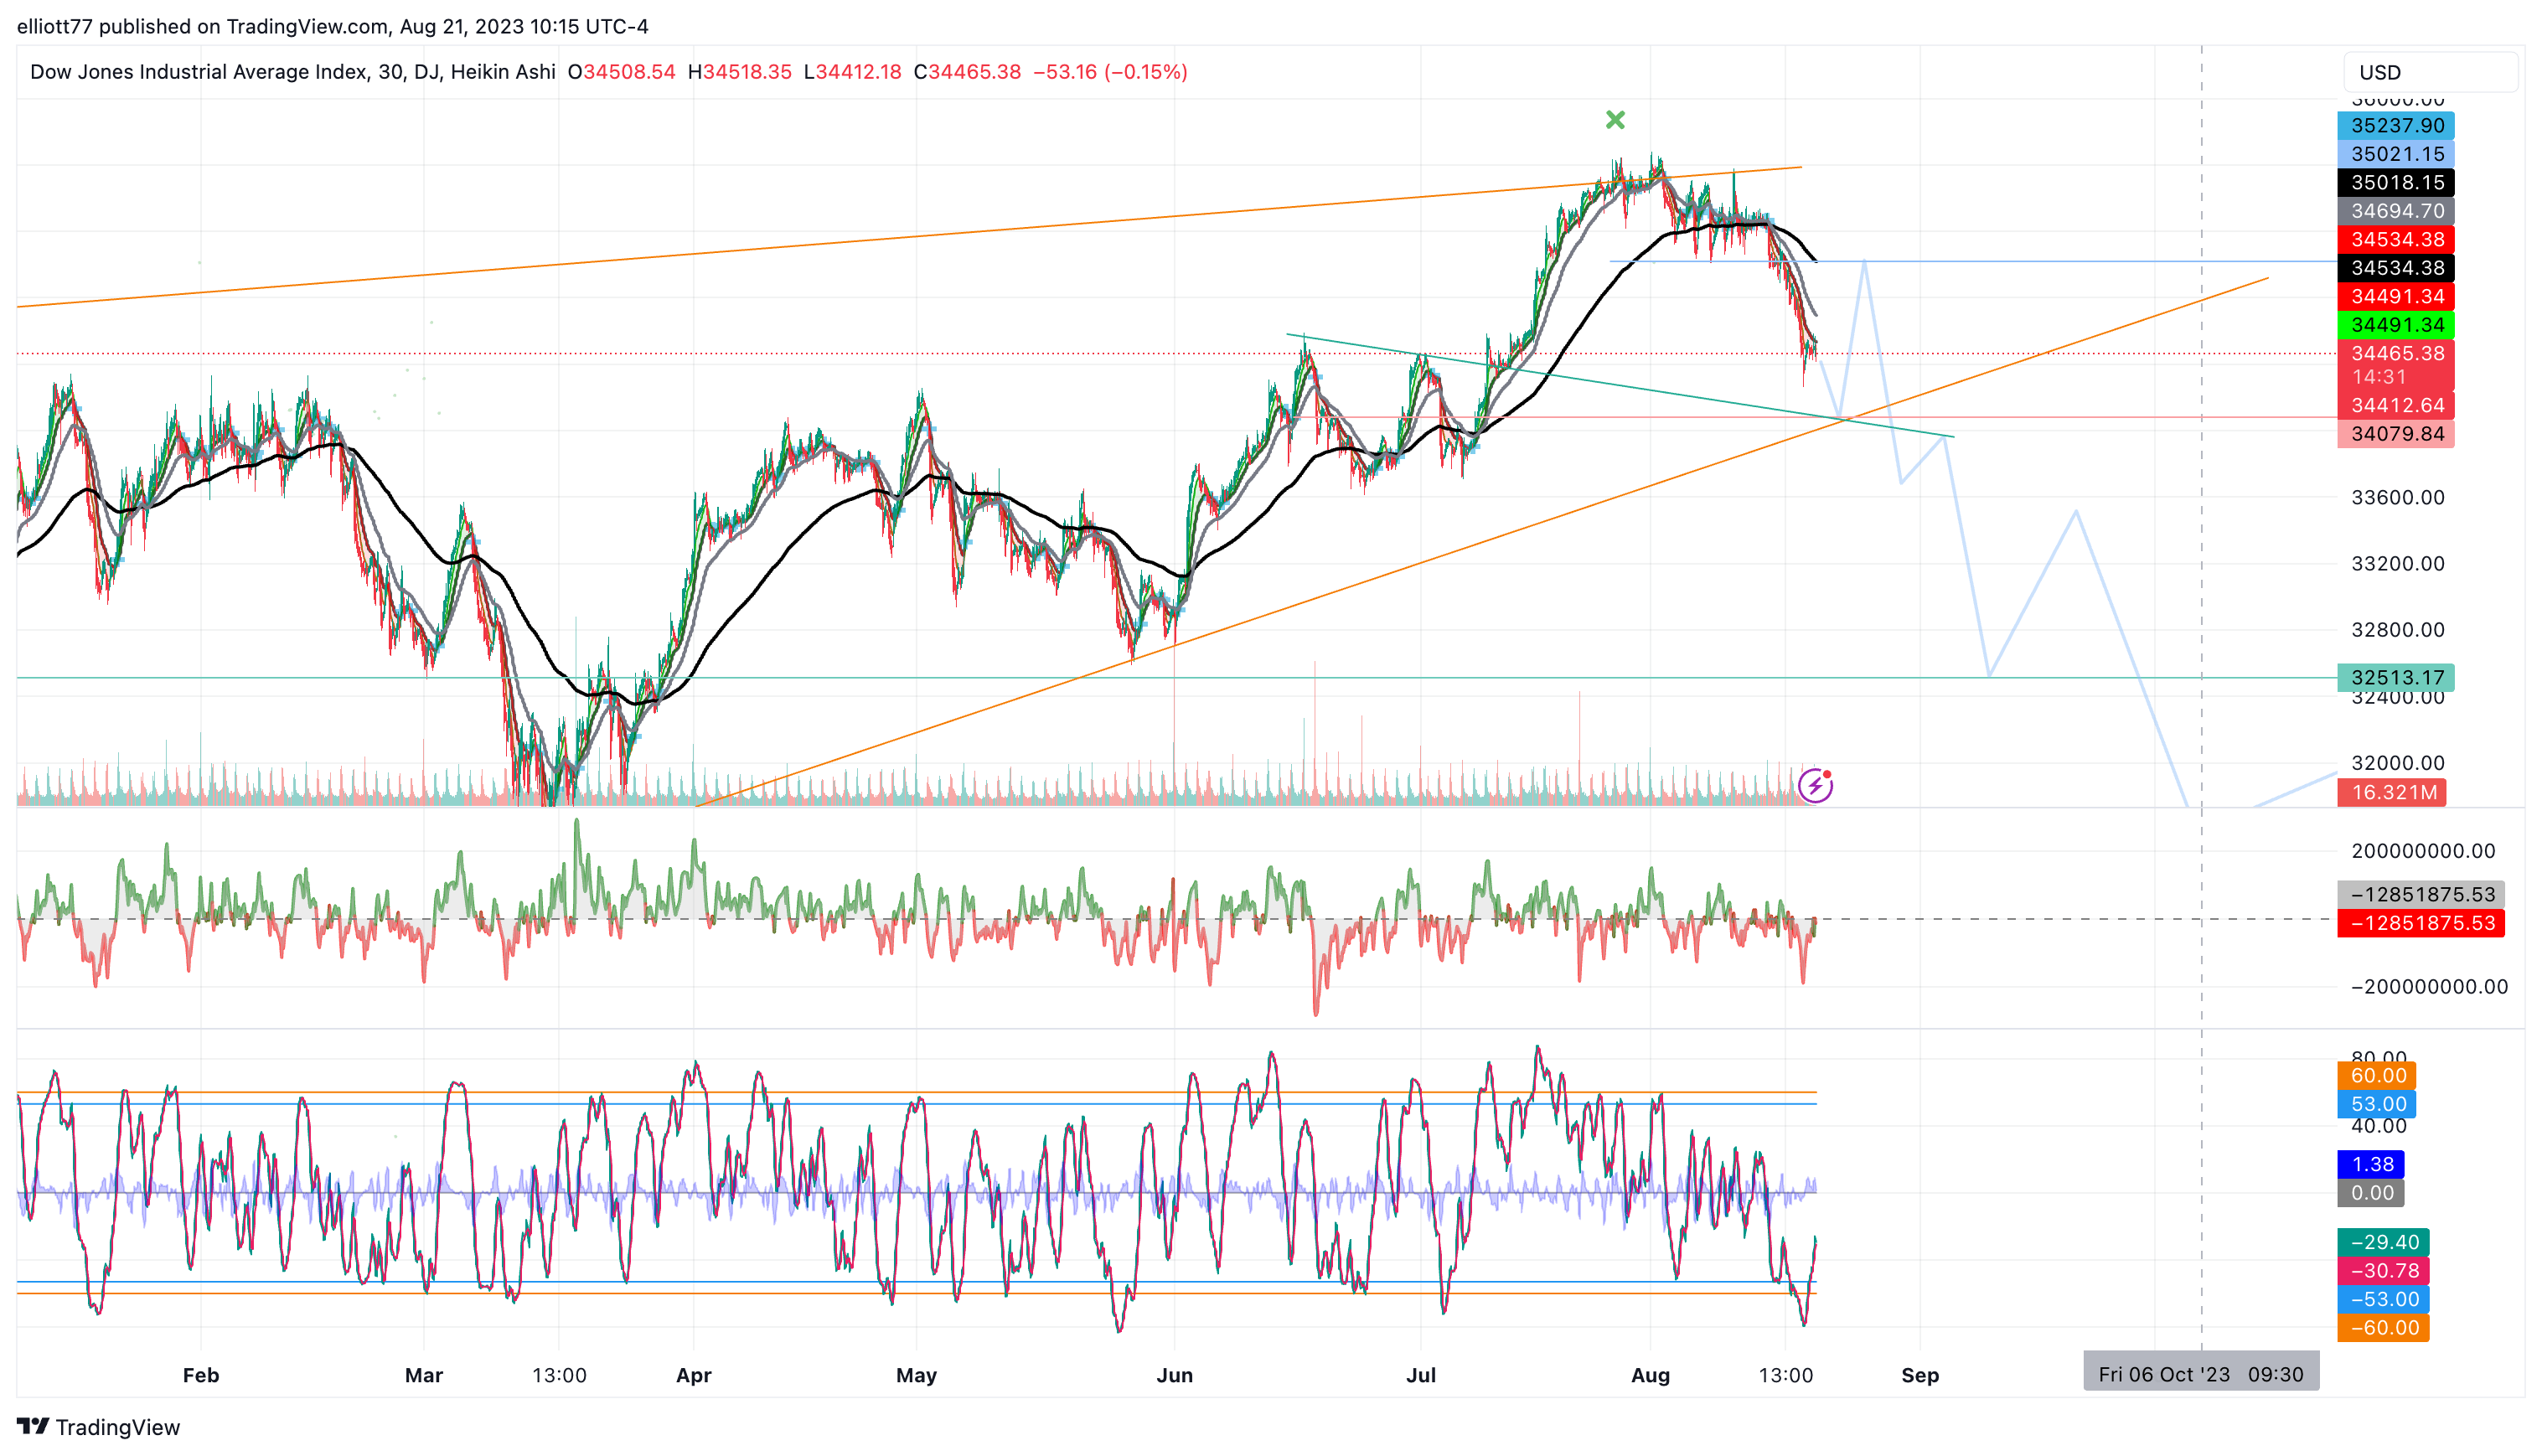The height and width of the screenshot is (1456, 2542).
Task: Click the 200000000.00 indicator axis value
Action: [2423, 851]
